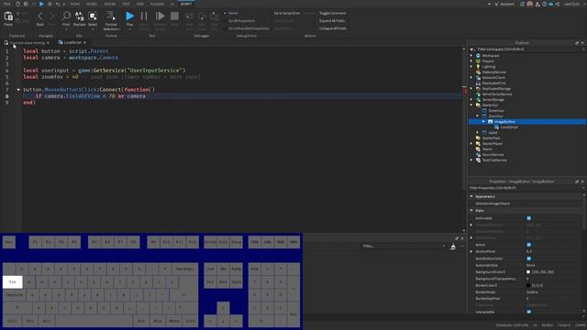
Task: Select the LocalScript under ImageButton
Action: (509, 127)
